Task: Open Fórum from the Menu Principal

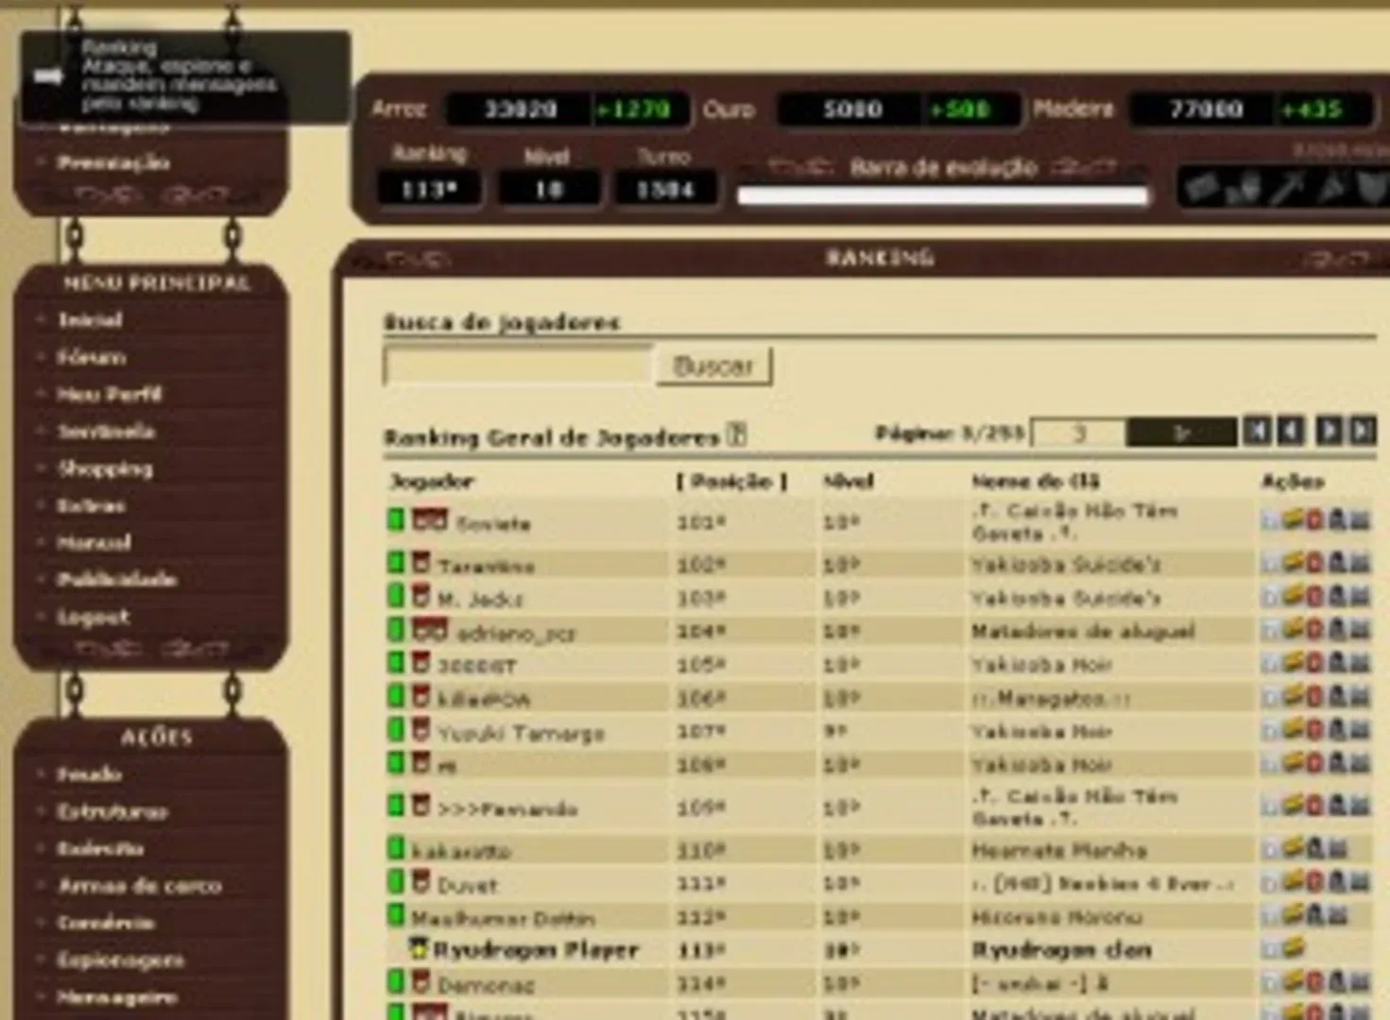Action: pyautogui.click(x=91, y=357)
